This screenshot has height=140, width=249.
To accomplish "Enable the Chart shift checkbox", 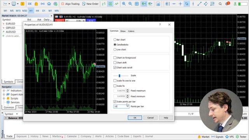I will click(x=115, y=63).
